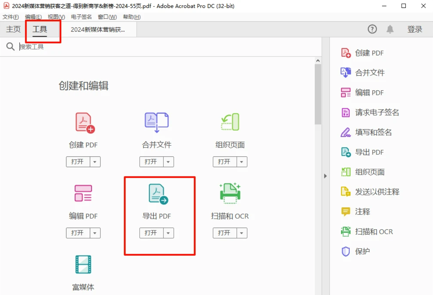Viewport: 433px width, 295px height.
Task: Open the 编辑(E) menu
Action: [33, 17]
